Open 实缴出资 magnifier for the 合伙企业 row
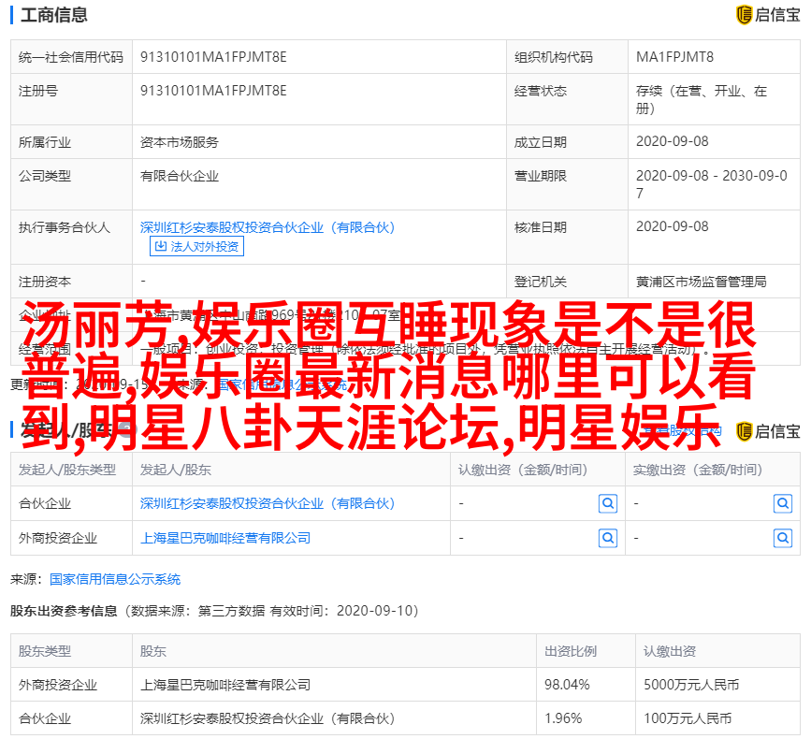The height and width of the screenshot is (739, 811). pos(783,503)
